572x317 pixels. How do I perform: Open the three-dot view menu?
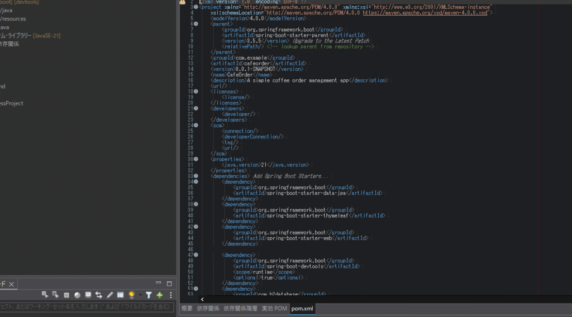[171, 295]
